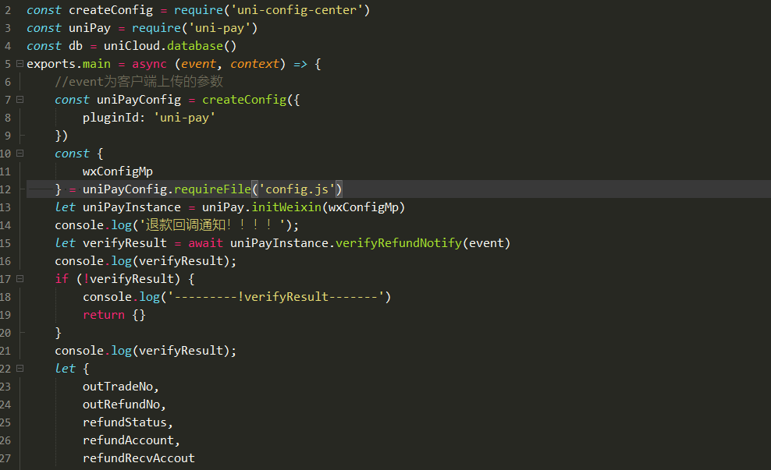Viewport: 771px width, 470px height.
Task: Collapse the let destructuring fold on line 22
Action: click(19, 369)
